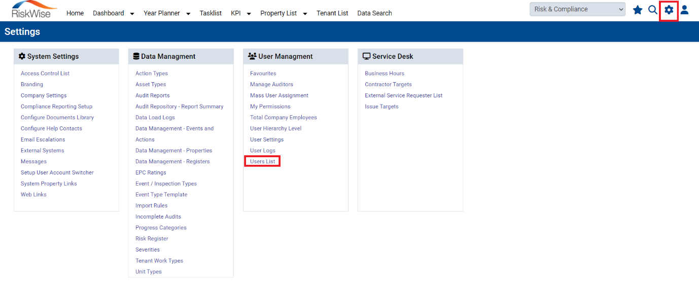Open Audit Repository - Report Summary link

[180, 107]
